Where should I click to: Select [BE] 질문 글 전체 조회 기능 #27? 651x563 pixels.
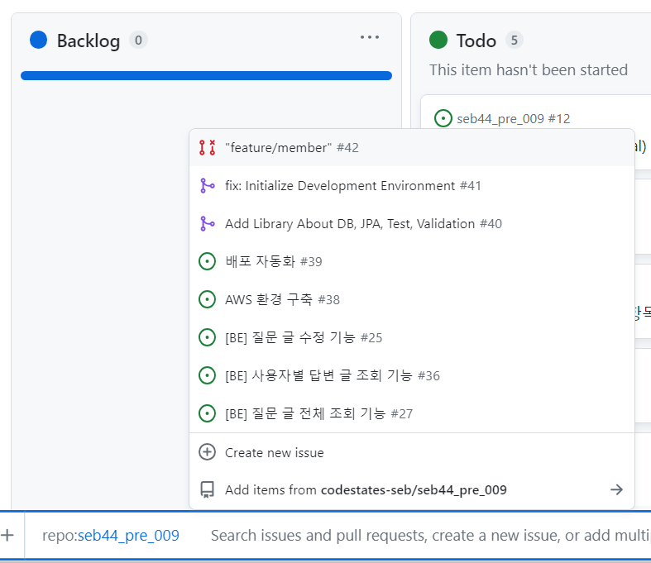tap(412, 413)
